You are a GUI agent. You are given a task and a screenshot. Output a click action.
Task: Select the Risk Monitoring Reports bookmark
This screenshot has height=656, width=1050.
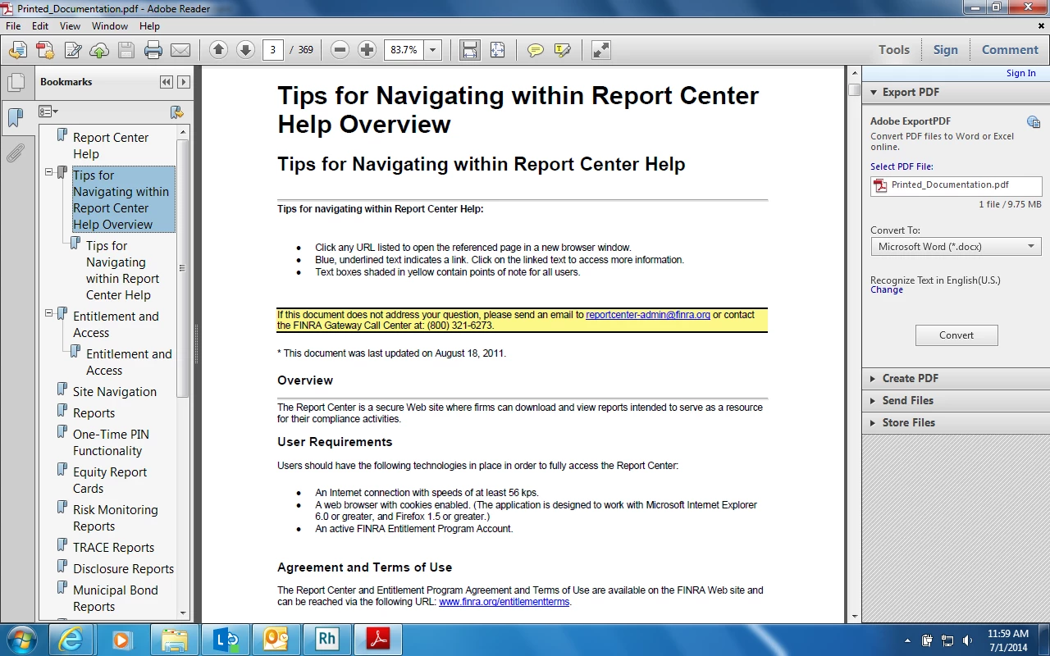pos(115,518)
